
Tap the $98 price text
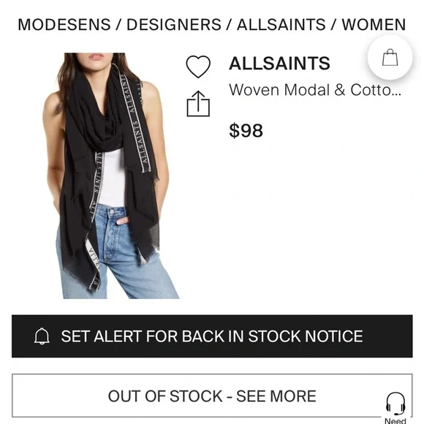click(x=246, y=131)
